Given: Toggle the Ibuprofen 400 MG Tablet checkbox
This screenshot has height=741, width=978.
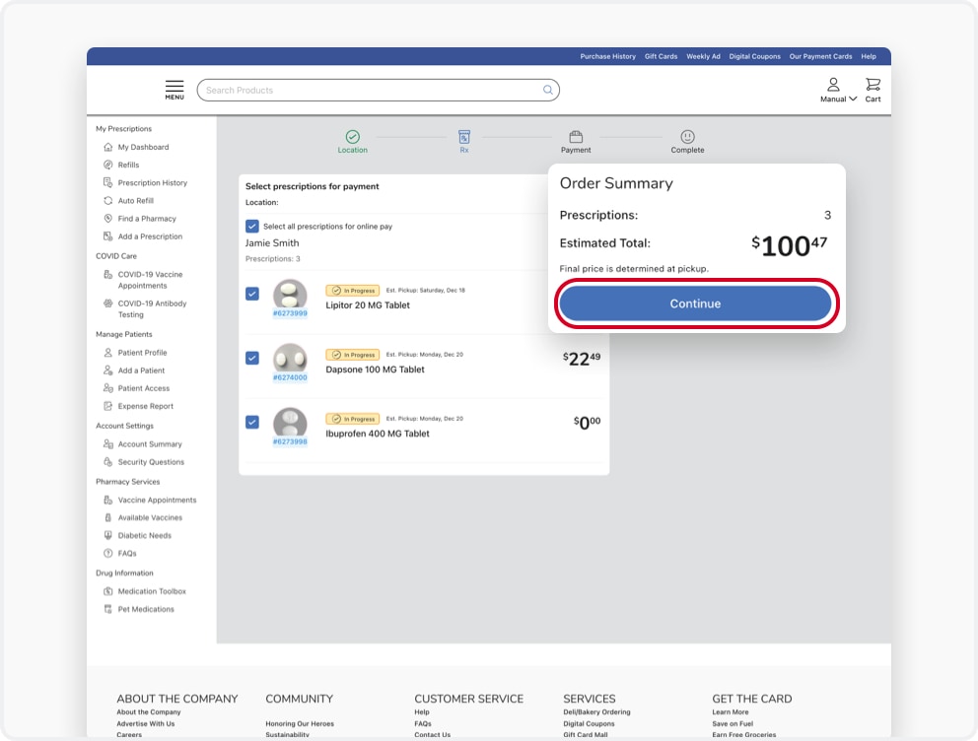Looking at the screenshot, I should coord(252,422).
